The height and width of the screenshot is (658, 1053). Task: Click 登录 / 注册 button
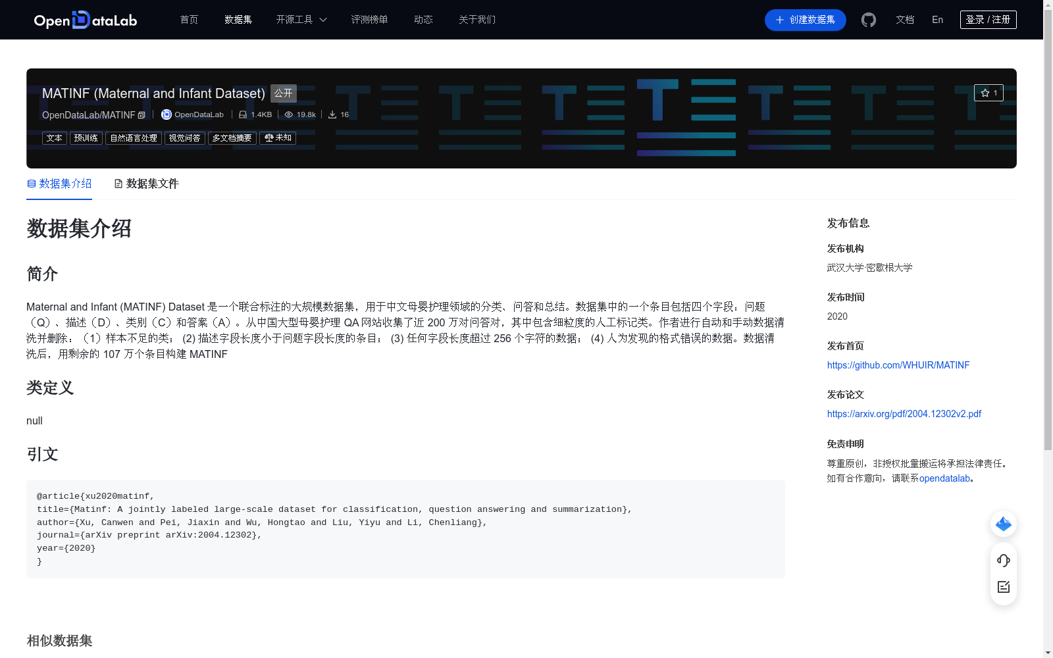[x=989, y=20]
